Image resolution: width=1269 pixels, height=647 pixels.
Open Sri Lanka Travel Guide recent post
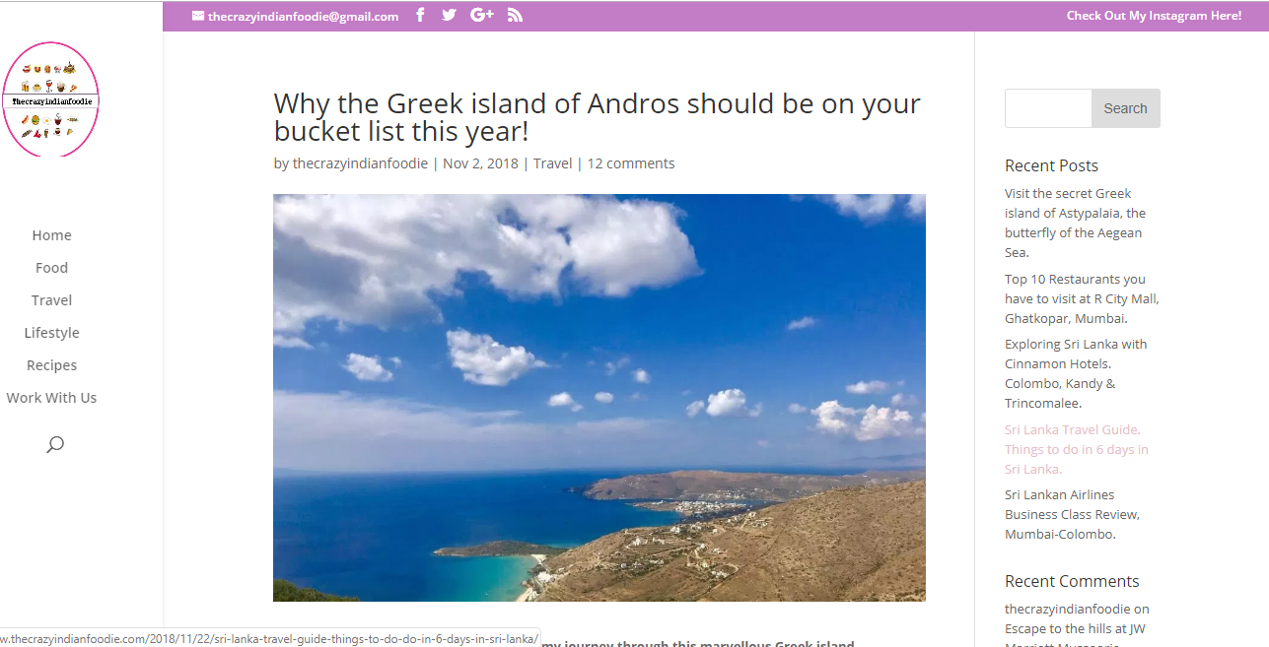point(1077,449)
